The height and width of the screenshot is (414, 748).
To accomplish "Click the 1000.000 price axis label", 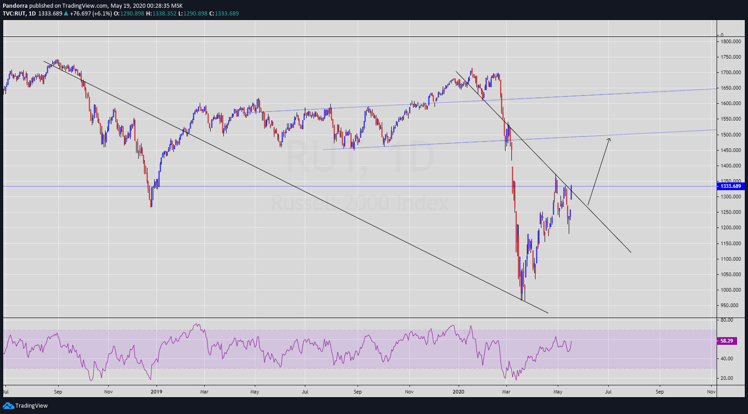I will pos(731,290).
